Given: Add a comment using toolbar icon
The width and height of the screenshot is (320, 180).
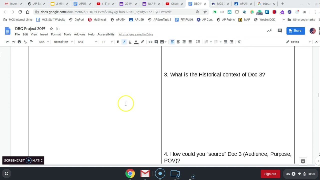Looking at the screenshot, I should [156, 42].
